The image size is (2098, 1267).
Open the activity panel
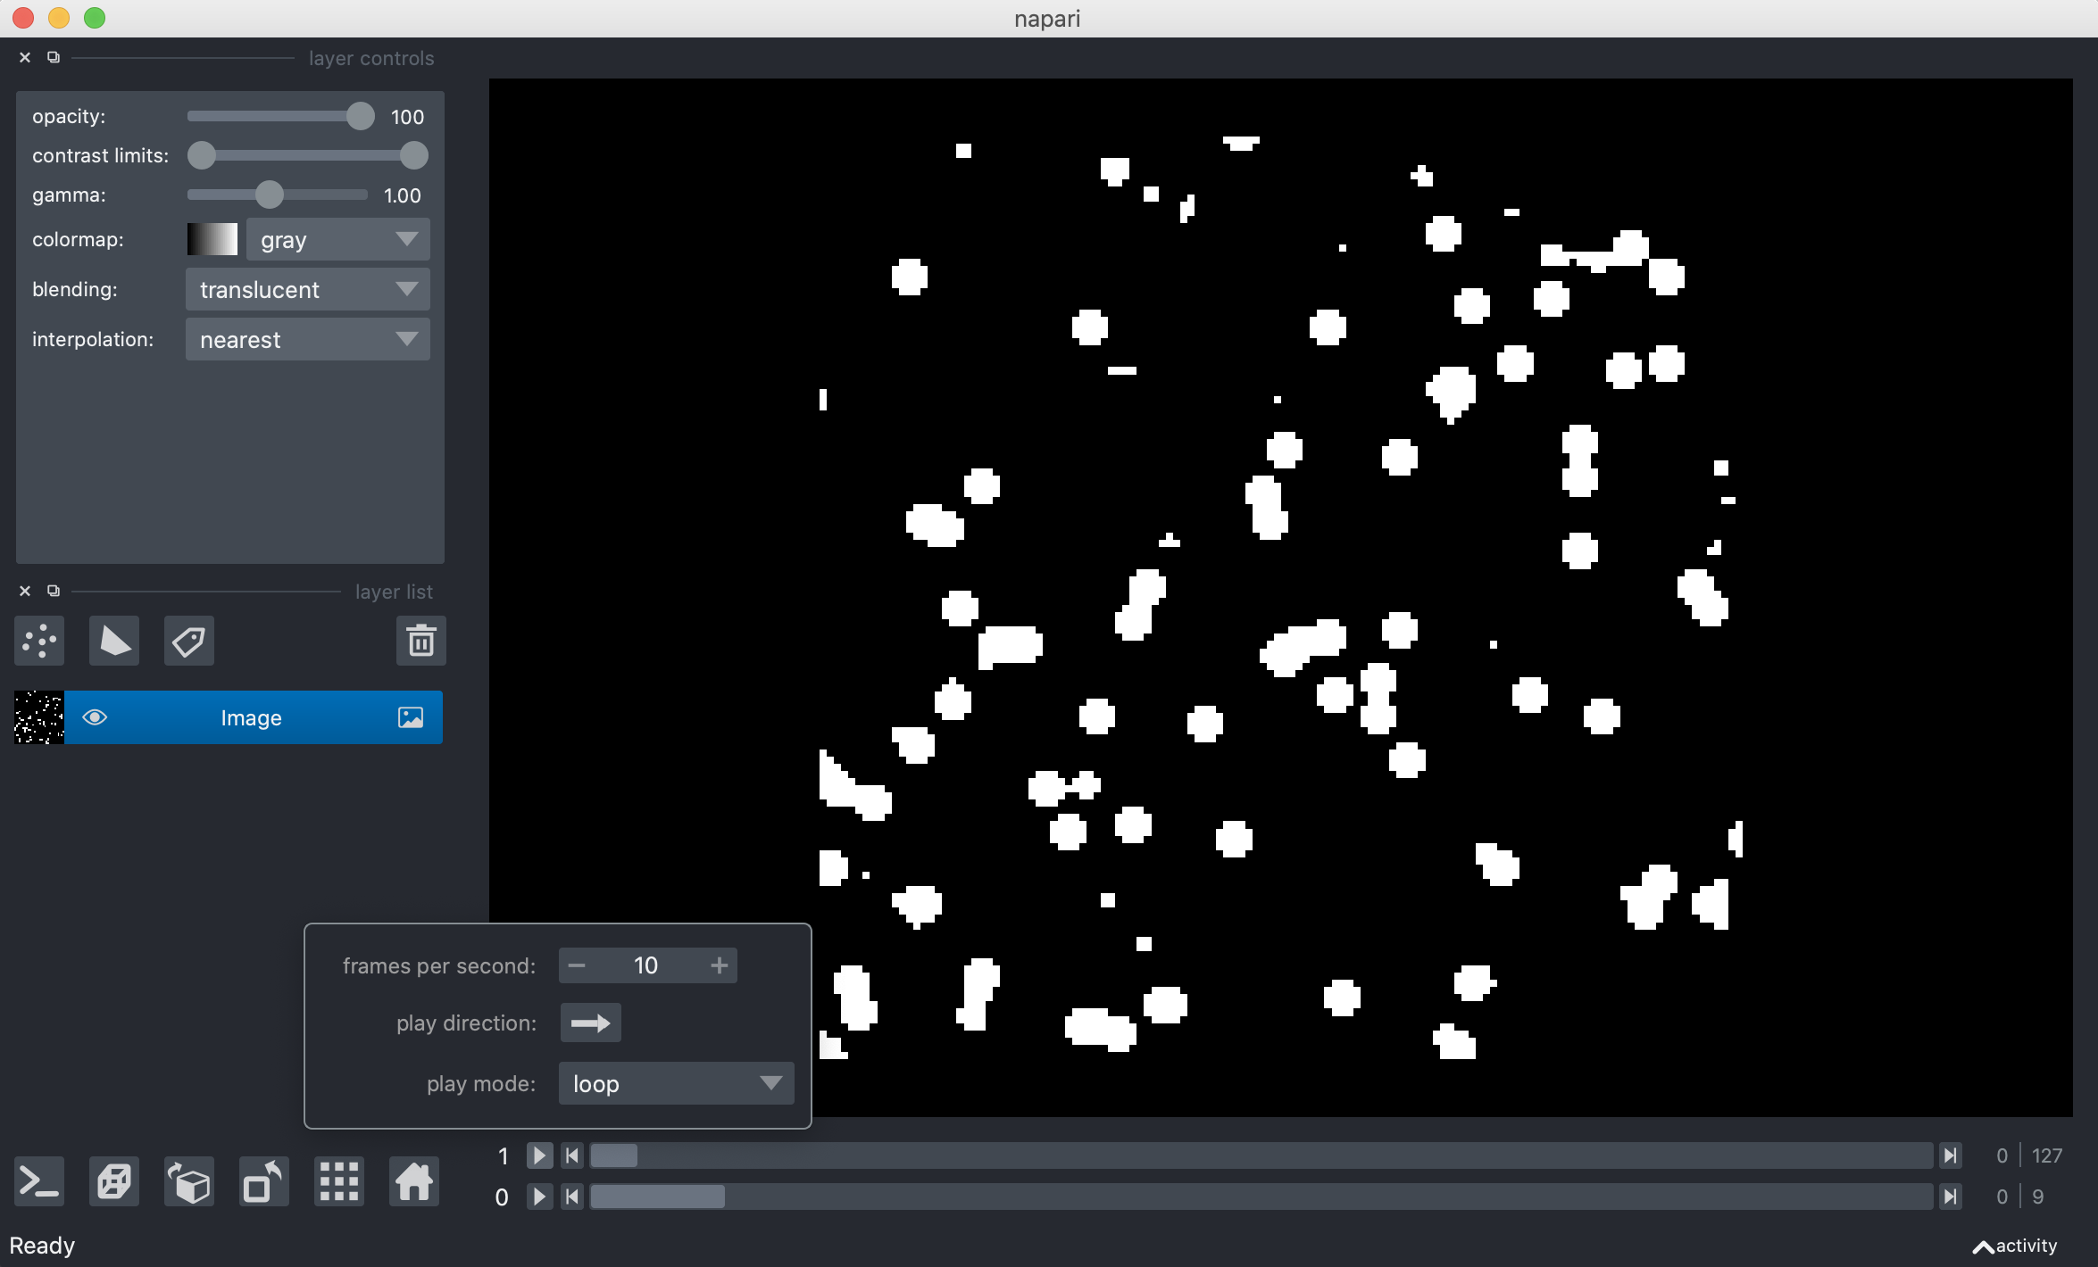pos(2015,1246)
